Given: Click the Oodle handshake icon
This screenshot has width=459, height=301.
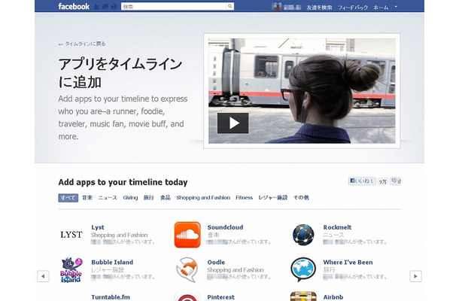Looking at the screenshot, I should click(x=187, y=269).
